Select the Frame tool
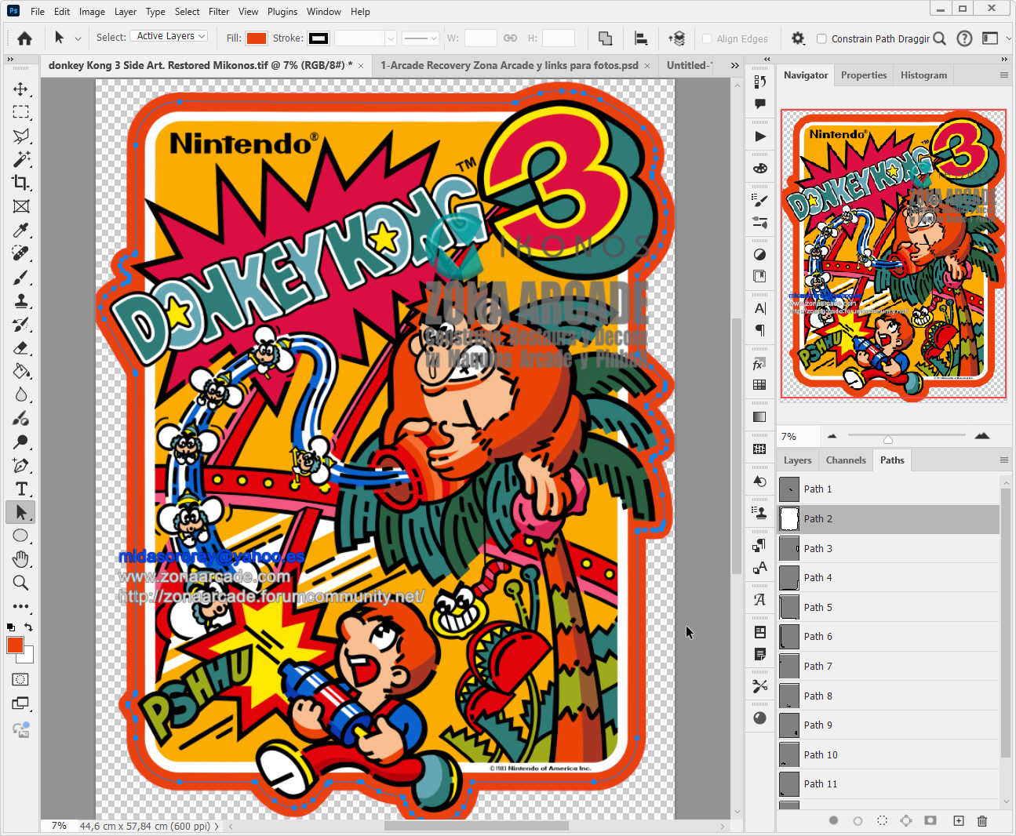The width and height of the screenshot is (1016, 836). click(21, 206)
